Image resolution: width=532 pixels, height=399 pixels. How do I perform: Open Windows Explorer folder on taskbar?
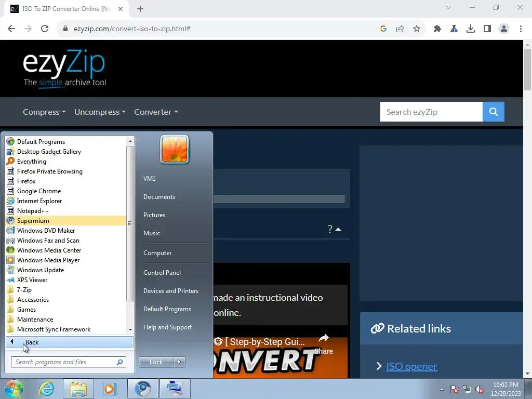(78, 389)
